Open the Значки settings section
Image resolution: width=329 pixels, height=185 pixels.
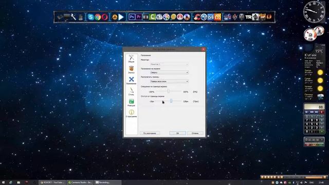[x=132, y=70]
